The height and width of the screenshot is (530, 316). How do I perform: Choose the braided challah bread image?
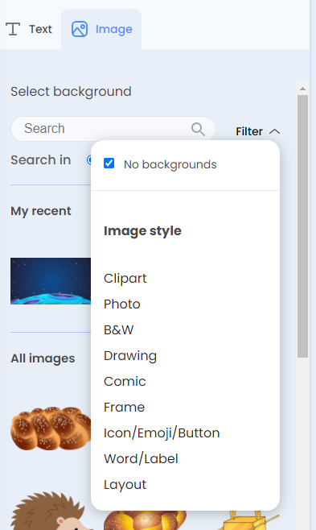click(x=51, y=429)
